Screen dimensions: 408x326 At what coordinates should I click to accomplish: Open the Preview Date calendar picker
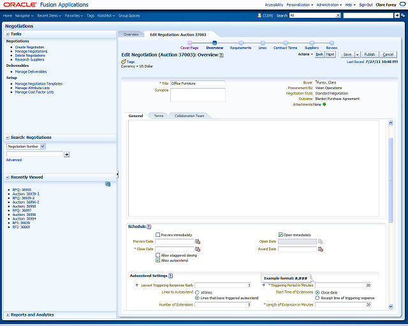198,241
